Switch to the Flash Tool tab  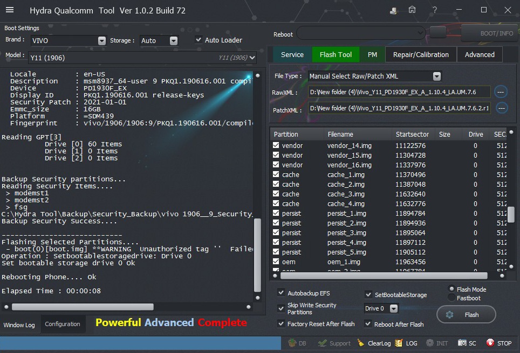click(x=336, y=54)
